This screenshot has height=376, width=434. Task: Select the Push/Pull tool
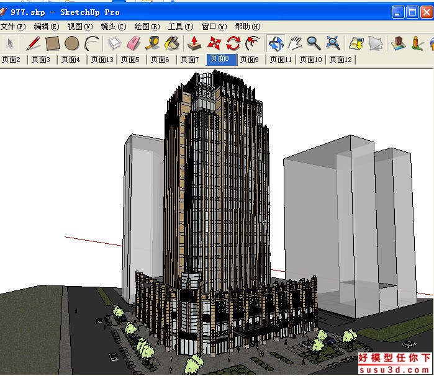click(194, 43)
